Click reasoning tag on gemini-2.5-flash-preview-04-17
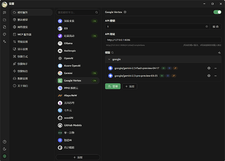This screenshot has height=161, width=225. pyautogui.click(x=169, y=68)
